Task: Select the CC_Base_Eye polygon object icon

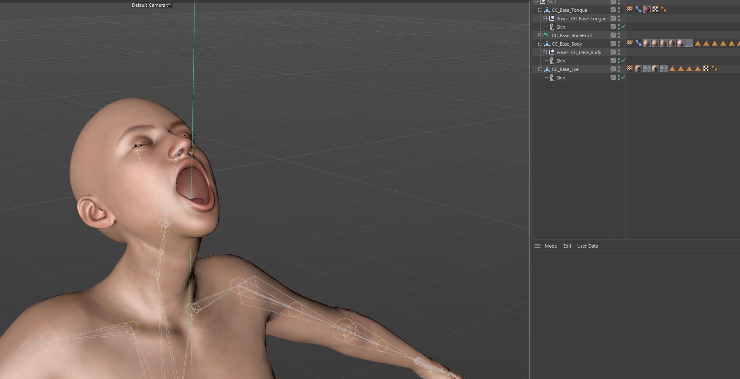Action: (x=547, y=69)
